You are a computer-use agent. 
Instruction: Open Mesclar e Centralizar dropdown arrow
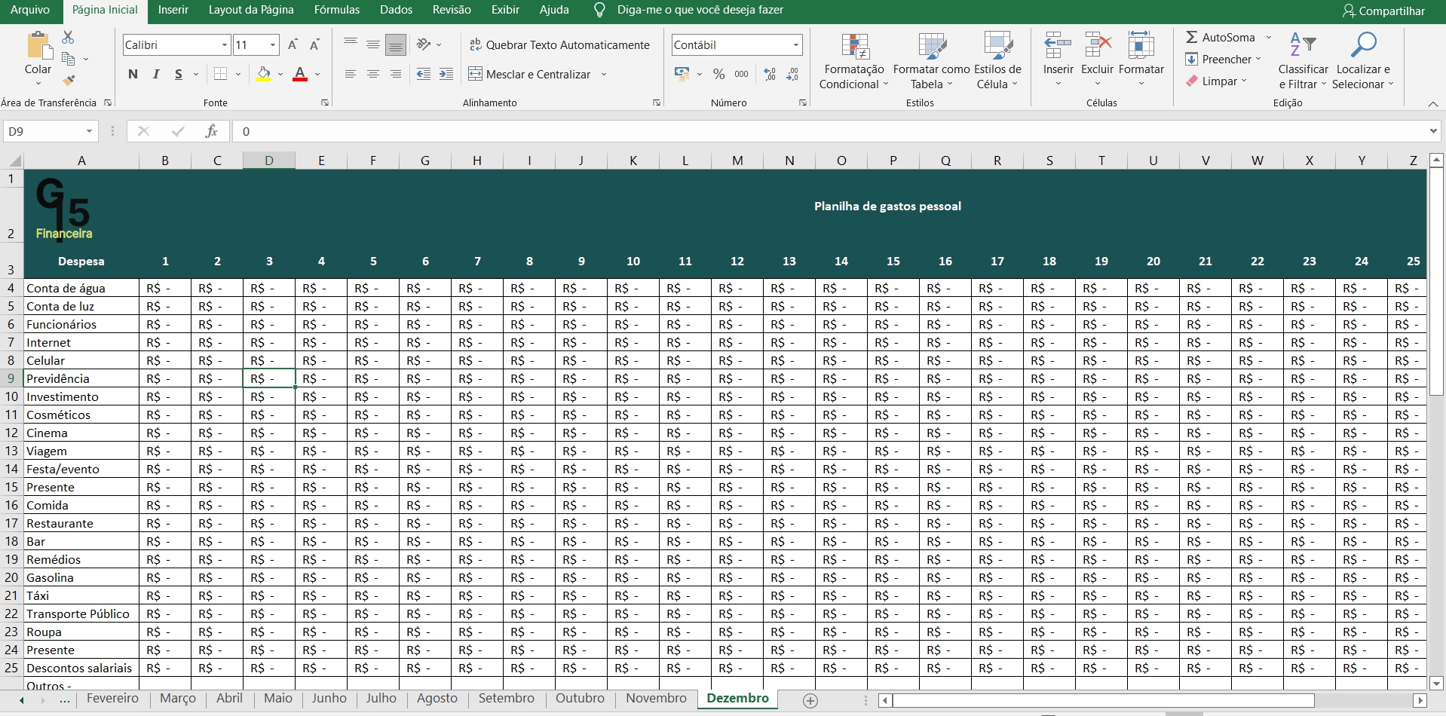[x=604, y=75]
